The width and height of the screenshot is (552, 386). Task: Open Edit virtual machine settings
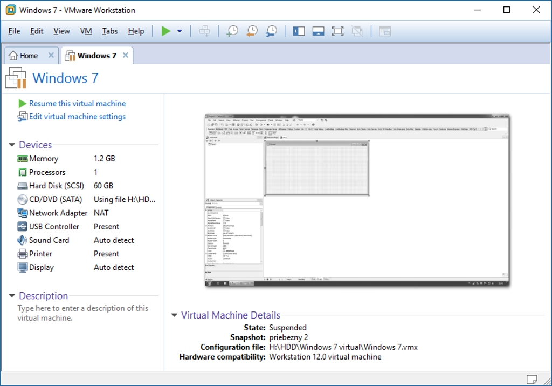(x=77, y=117)
